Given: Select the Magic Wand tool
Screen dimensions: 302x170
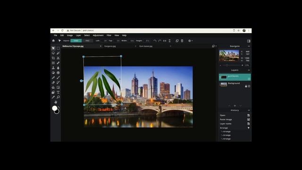Looking at the screenshot, I should click(58, 53).
